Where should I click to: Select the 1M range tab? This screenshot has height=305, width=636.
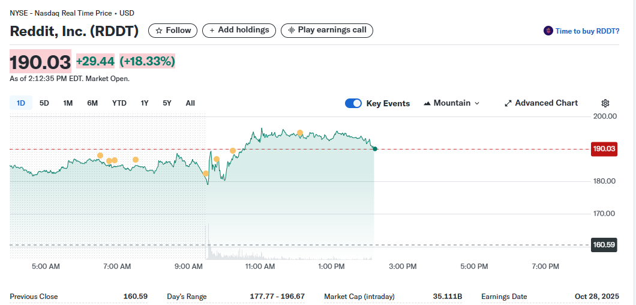click(68, 103)
